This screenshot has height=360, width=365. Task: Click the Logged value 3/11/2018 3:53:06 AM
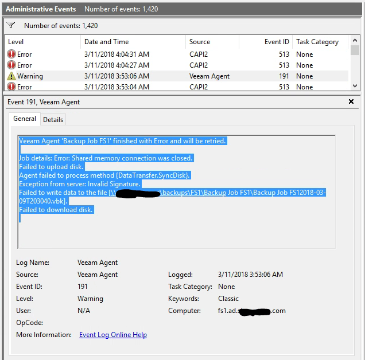tap(250, 275)
